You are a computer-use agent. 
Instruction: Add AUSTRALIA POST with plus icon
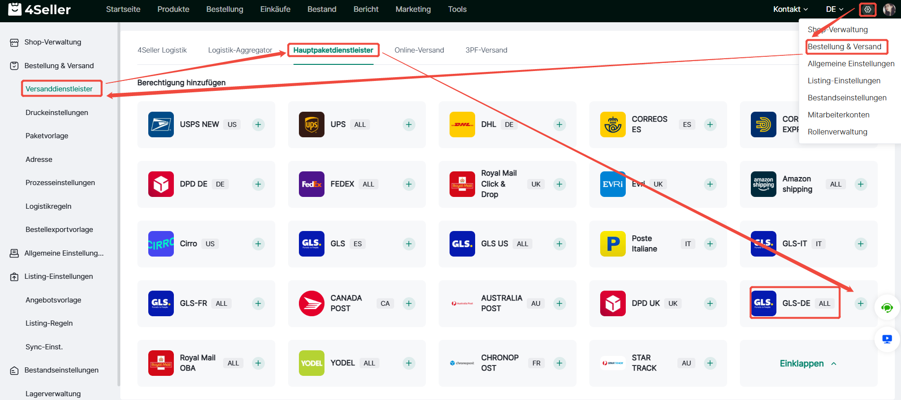(559, 303)
